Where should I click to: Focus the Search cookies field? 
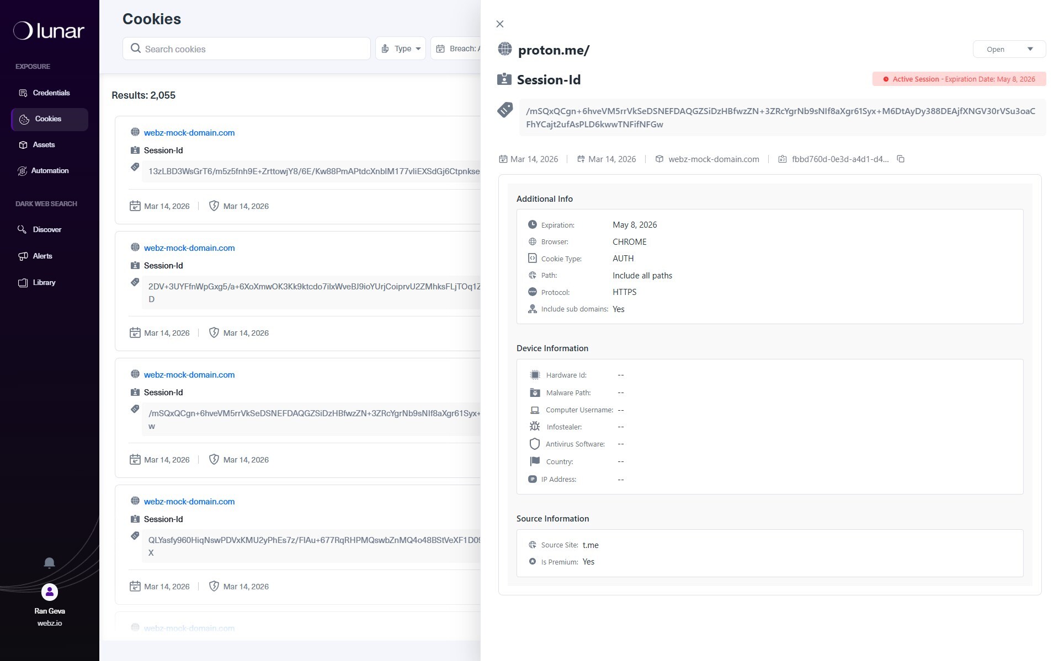coord(254,49)
